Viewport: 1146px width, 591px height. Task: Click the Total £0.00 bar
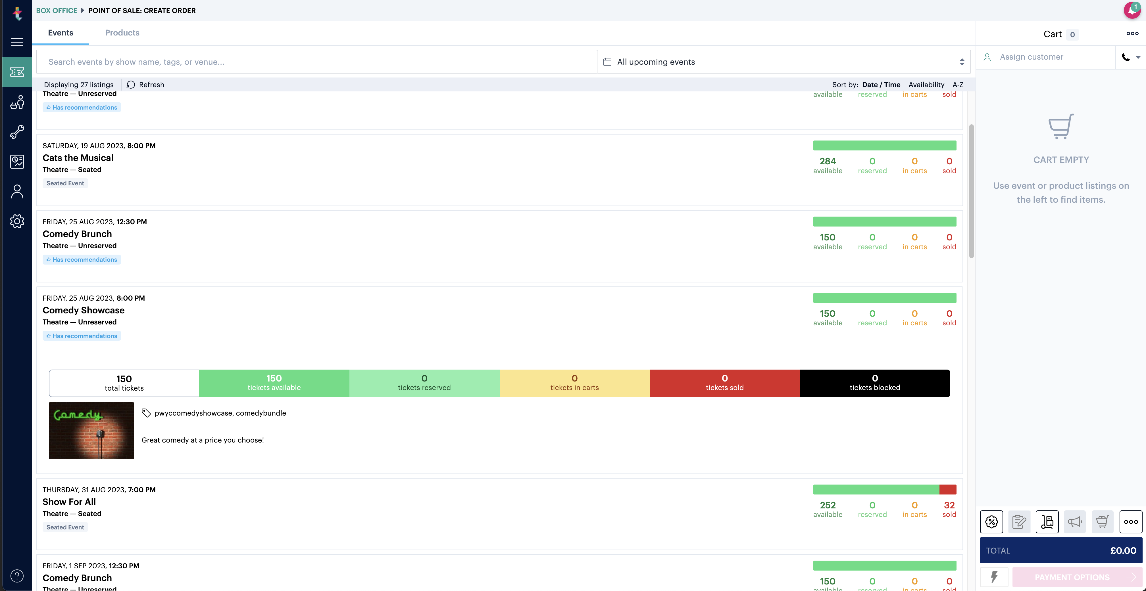click(1061, 551)
